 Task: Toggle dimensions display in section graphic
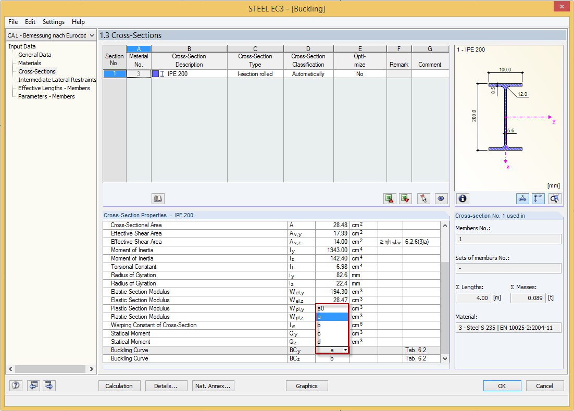point(522,198)
